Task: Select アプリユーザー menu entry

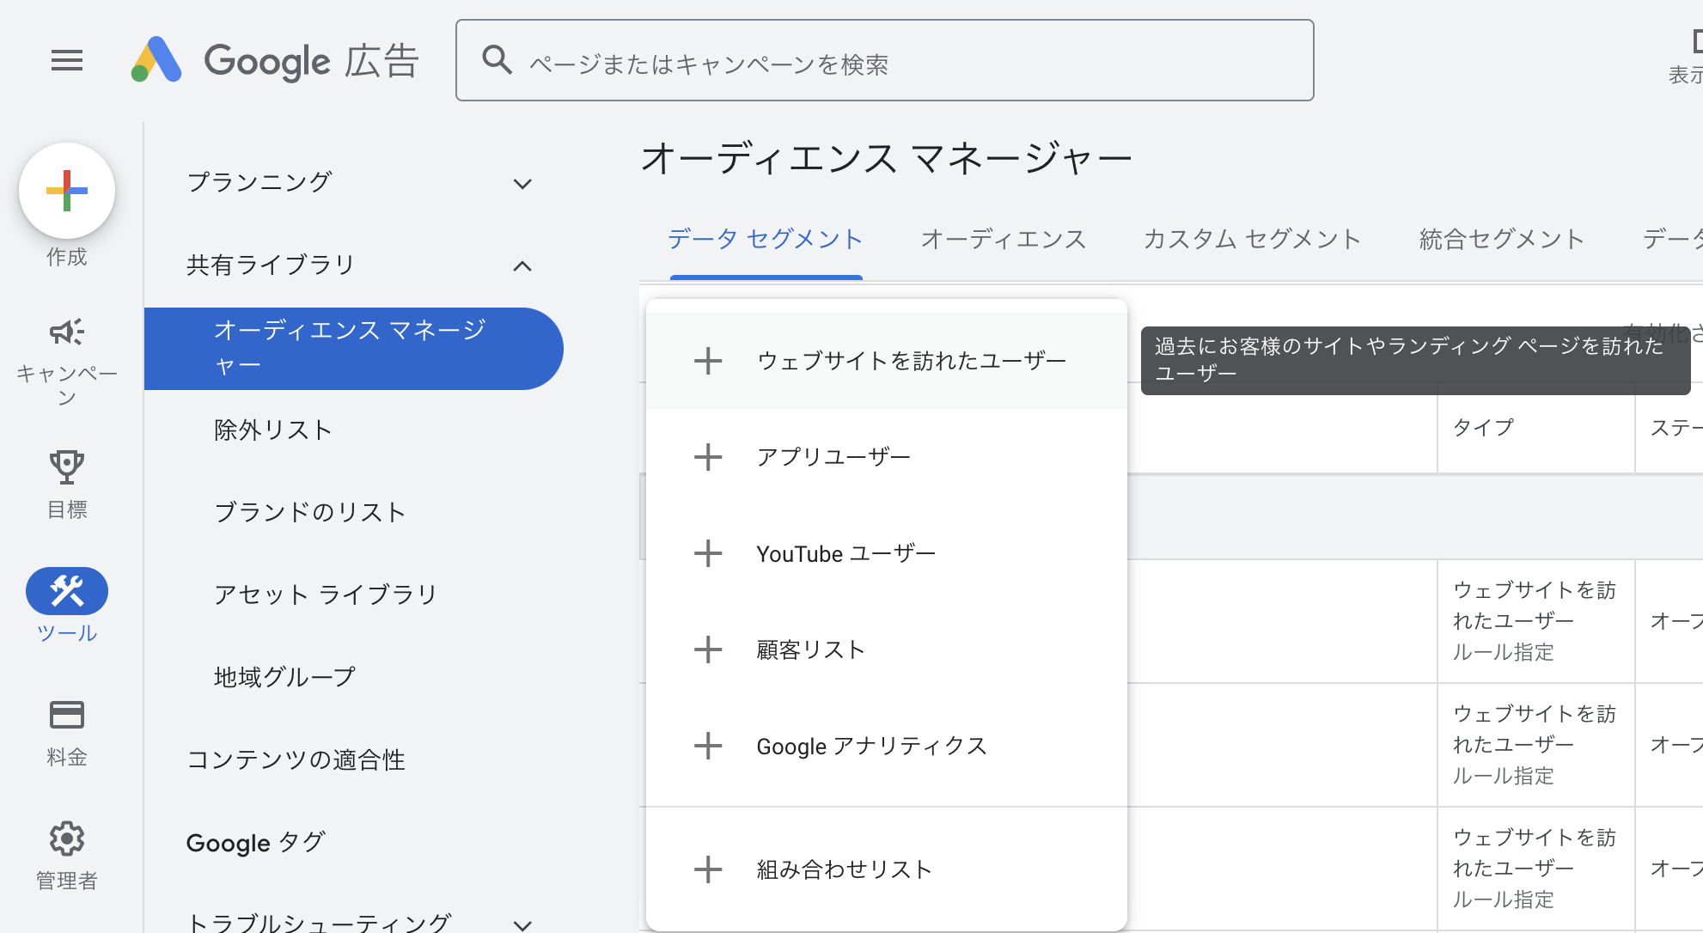Action: (887, 457)
